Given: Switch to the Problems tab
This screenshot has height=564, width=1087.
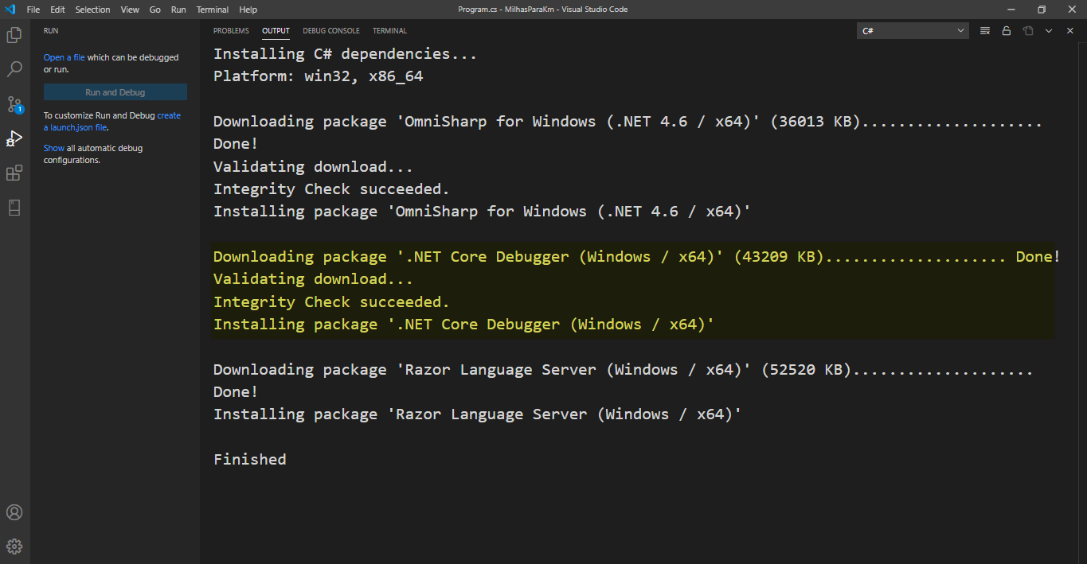Looking at the screenshot, I should [231, 31].
